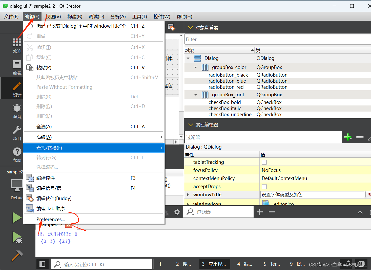The image size is (371, 270).
Task: Open the Projects (项目) mode
Action: [17, 133]
